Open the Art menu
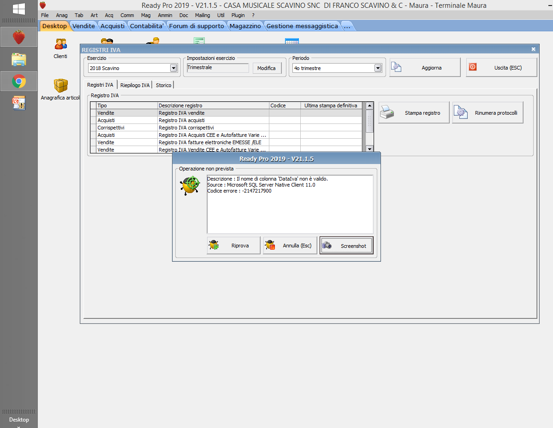The image size is (553, 428). tap(94, 15)
